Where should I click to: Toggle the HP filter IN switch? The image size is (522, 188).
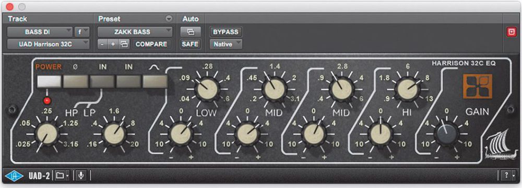tap(102, 81)
